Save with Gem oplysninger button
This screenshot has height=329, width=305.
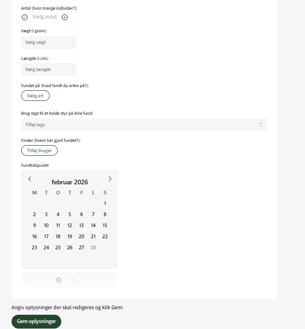tap(36, 321)
